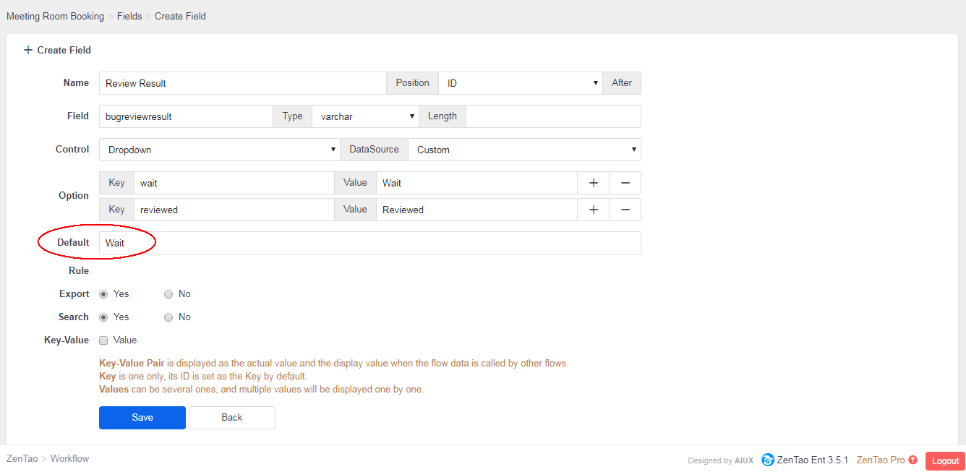The height and width of the screenshot is (472, 966).
Task: Navigate to Fields breadcrumb
Action: tap(129, 16)
